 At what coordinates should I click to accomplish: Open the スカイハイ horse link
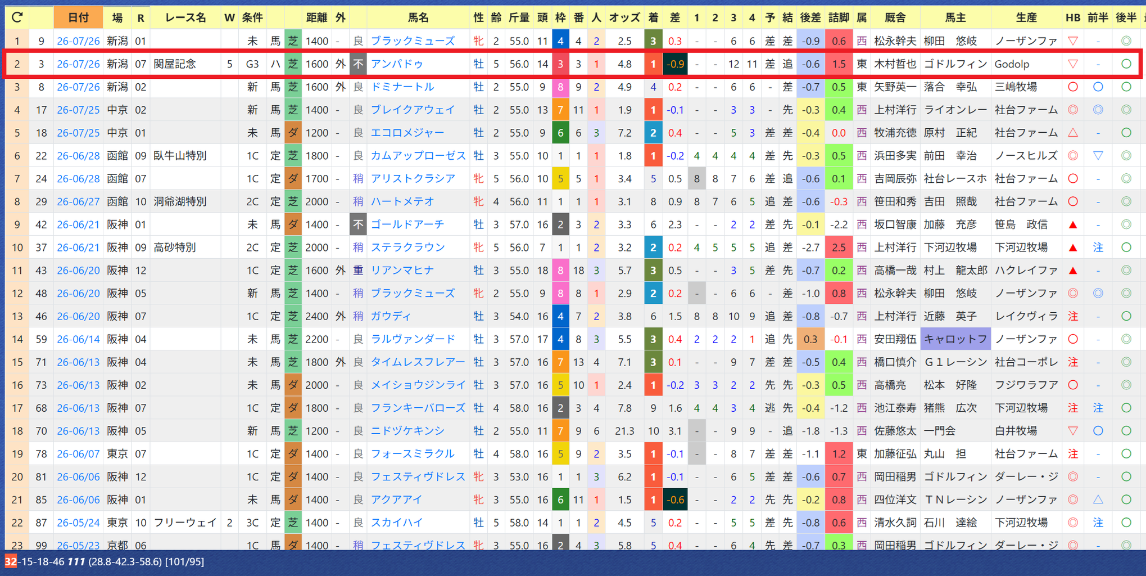[397, 523]
